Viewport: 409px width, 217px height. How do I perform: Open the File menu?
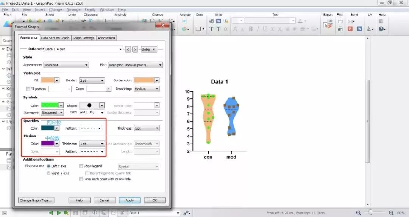point(5,9)
